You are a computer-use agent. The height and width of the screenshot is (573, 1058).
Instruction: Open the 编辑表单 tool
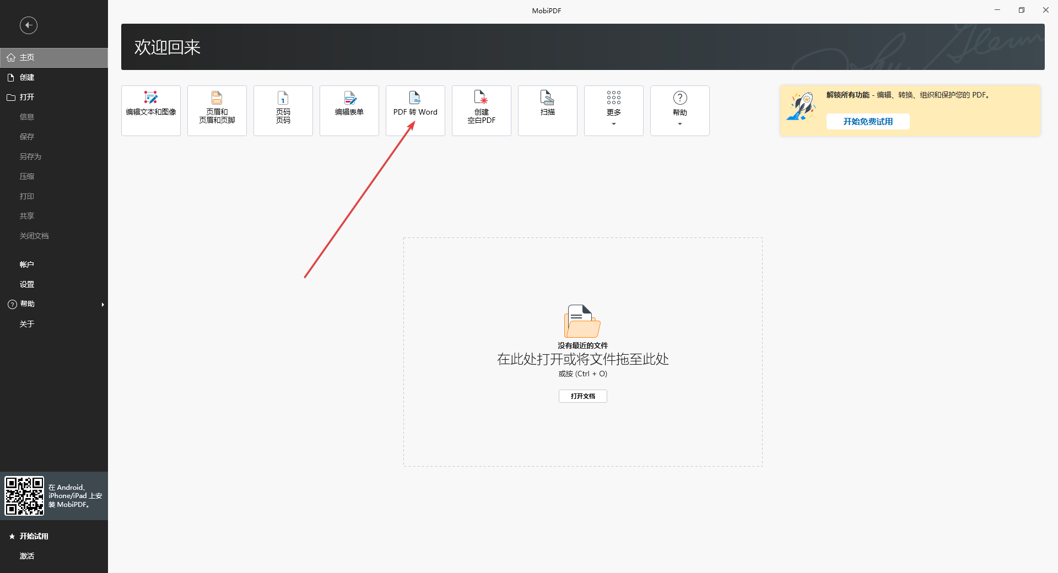coord(349,110)
